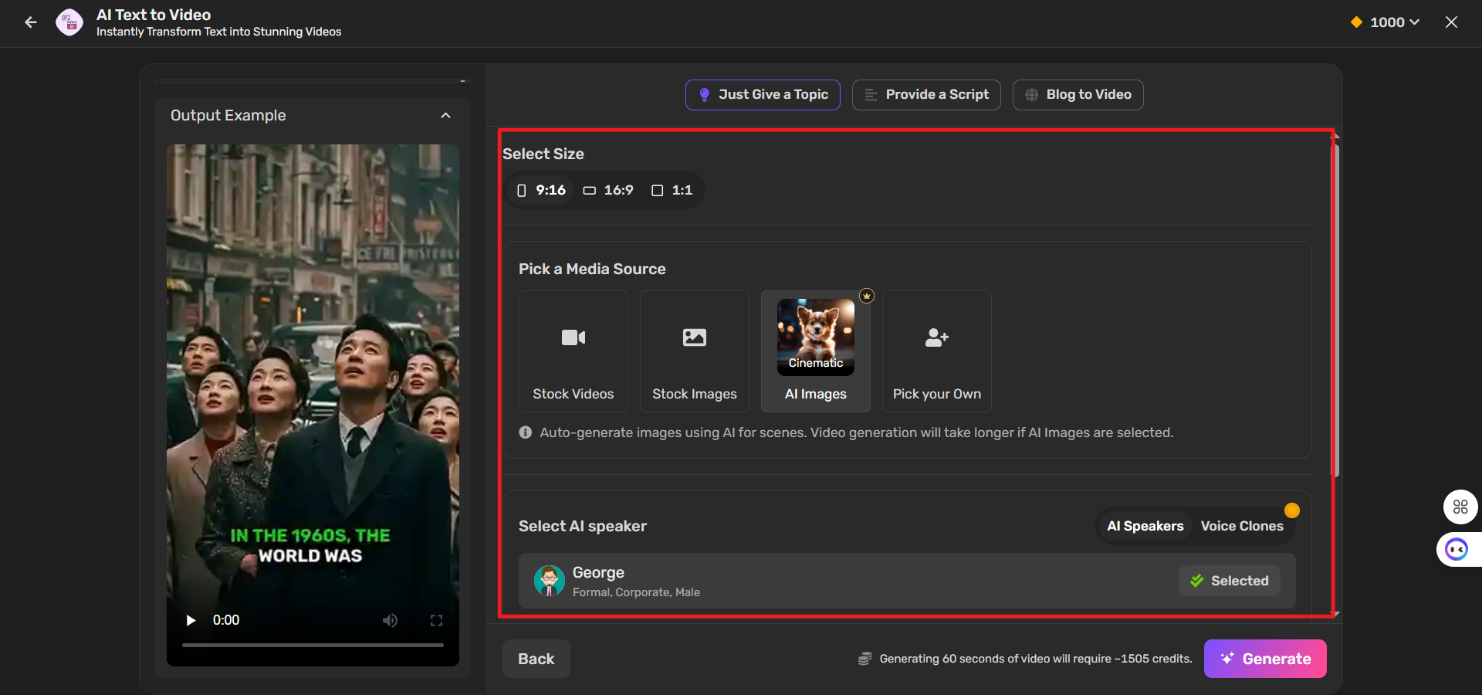Click the info icon about auto-generated images
1482x695 pixels.
point(524,432)
